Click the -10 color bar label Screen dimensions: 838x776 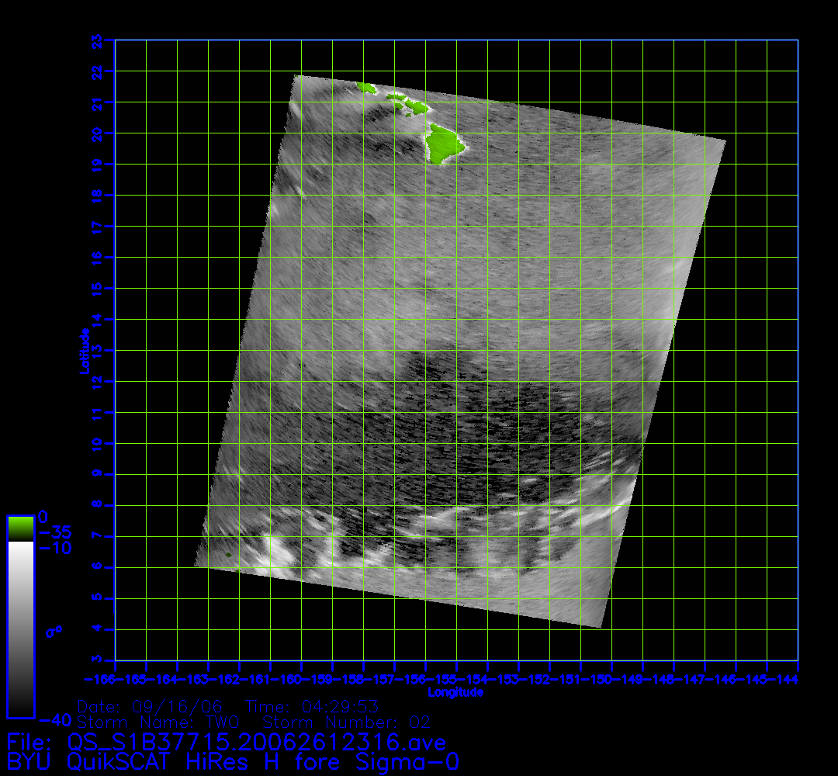56,549
